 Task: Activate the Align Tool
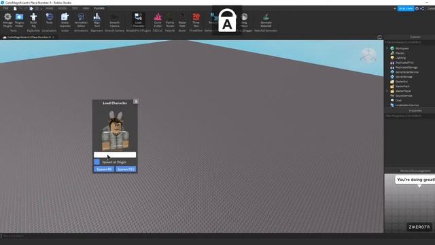point(97,20)
